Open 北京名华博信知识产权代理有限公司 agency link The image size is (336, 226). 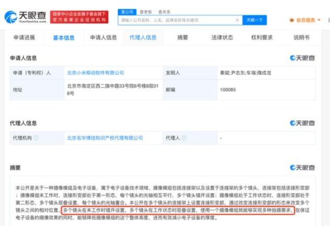105,138
